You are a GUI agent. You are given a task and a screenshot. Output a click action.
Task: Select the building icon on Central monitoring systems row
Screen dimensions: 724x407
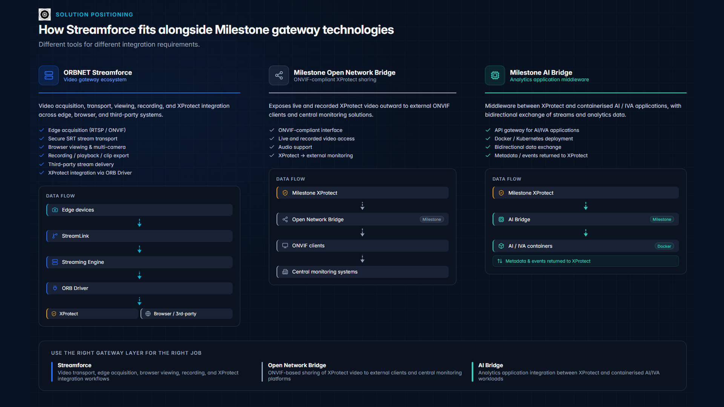[x=285, y=272]
